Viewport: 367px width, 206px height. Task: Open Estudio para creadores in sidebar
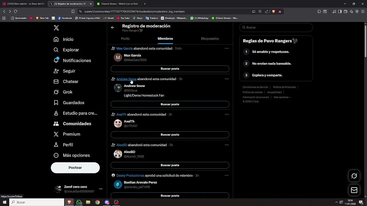tap(75, 113)
